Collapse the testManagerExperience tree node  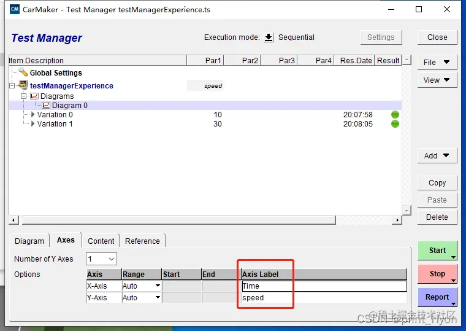(x=12, y=86)
